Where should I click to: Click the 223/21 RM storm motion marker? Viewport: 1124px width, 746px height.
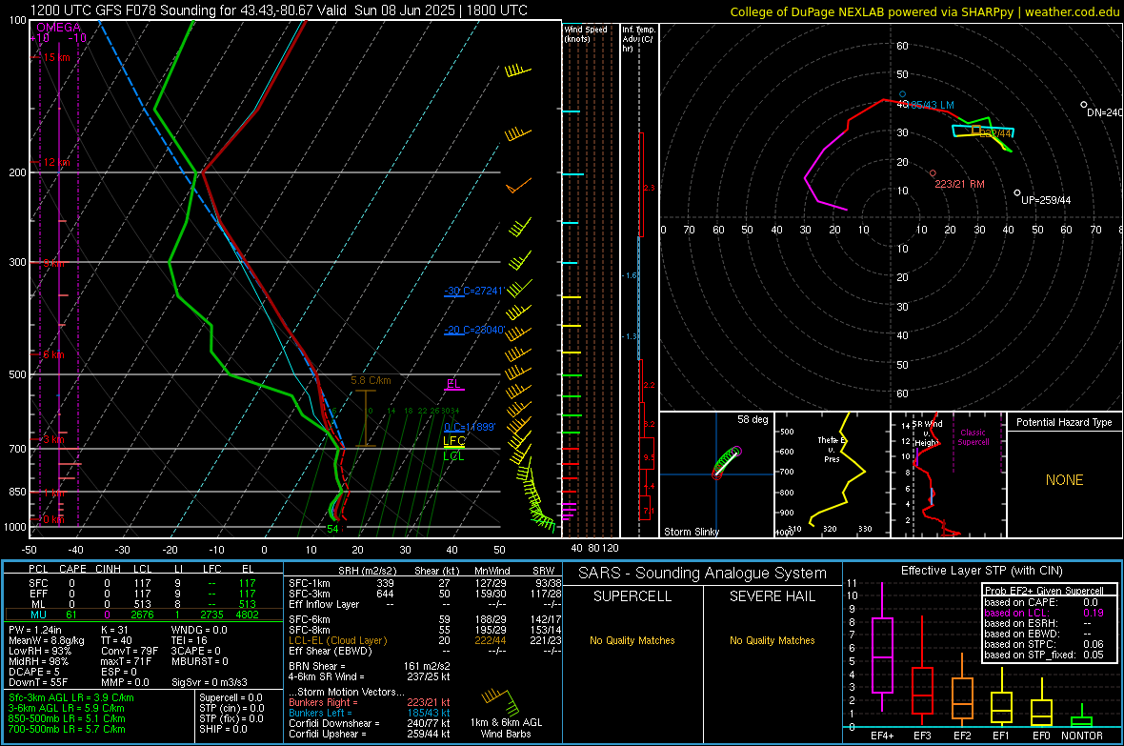[x=959, y=184]
